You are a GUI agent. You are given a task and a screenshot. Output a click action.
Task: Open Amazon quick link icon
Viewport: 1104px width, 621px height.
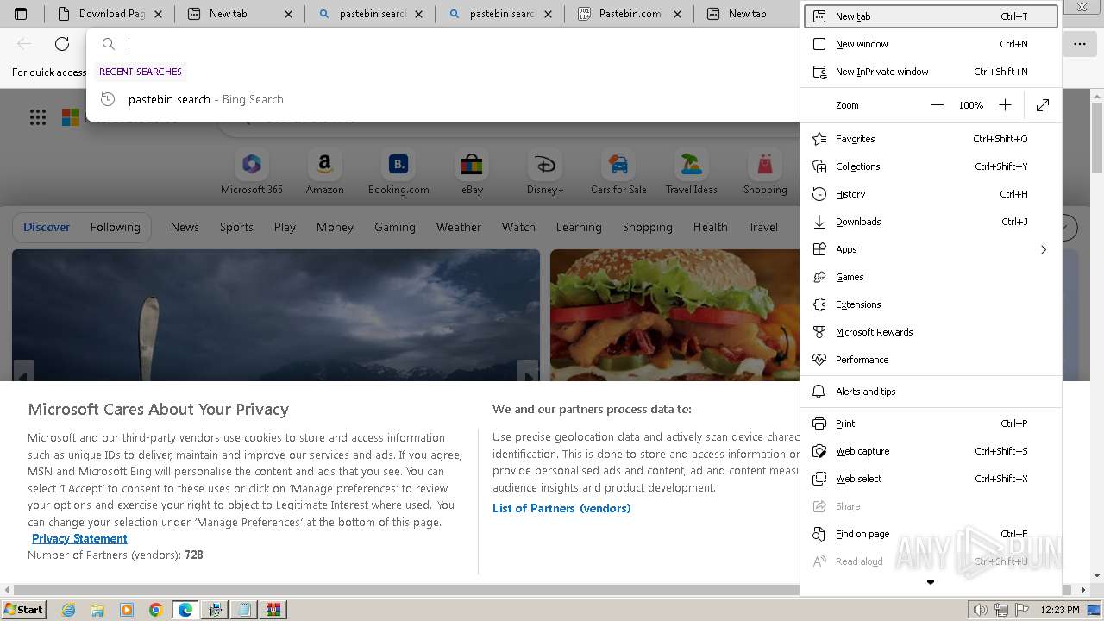(x=324, y=164)
